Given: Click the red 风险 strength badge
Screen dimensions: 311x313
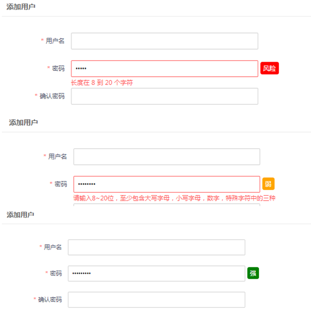Looking at the screenshot, I should click(x=269, y=69).
